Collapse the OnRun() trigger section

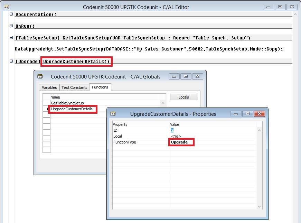click(x=11, y=26)
